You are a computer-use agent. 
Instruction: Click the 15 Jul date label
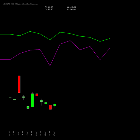point(18,134)
